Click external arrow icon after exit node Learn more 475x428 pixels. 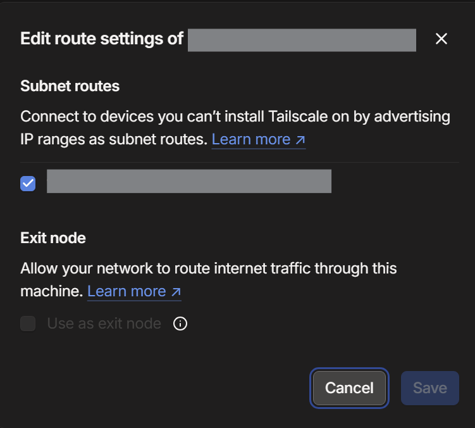(x=176, y=292)
